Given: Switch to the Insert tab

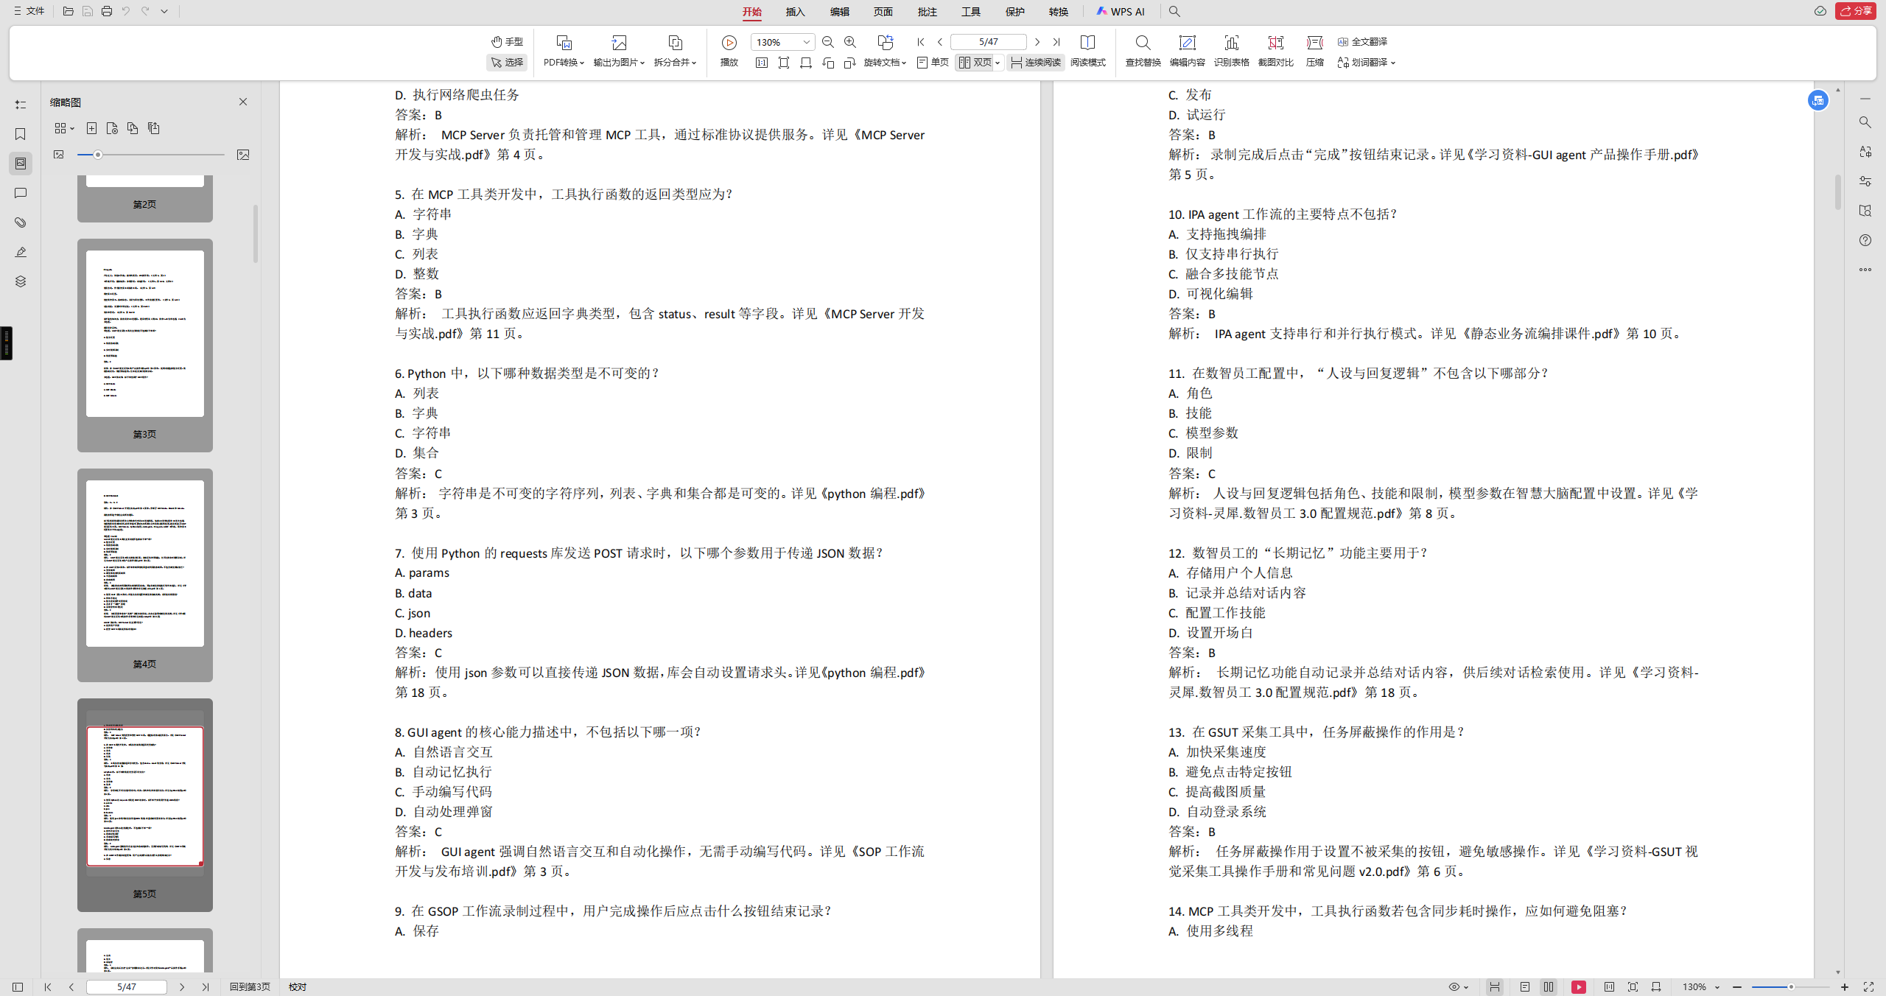Looking at the screenshot, I should coord(795,12).
